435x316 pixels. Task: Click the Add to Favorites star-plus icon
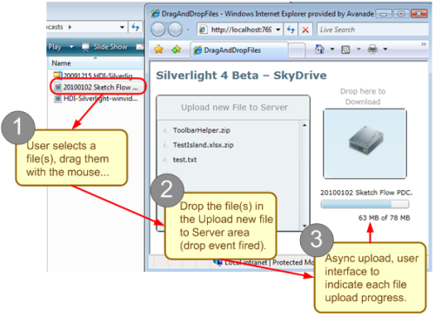click(176, 49)
